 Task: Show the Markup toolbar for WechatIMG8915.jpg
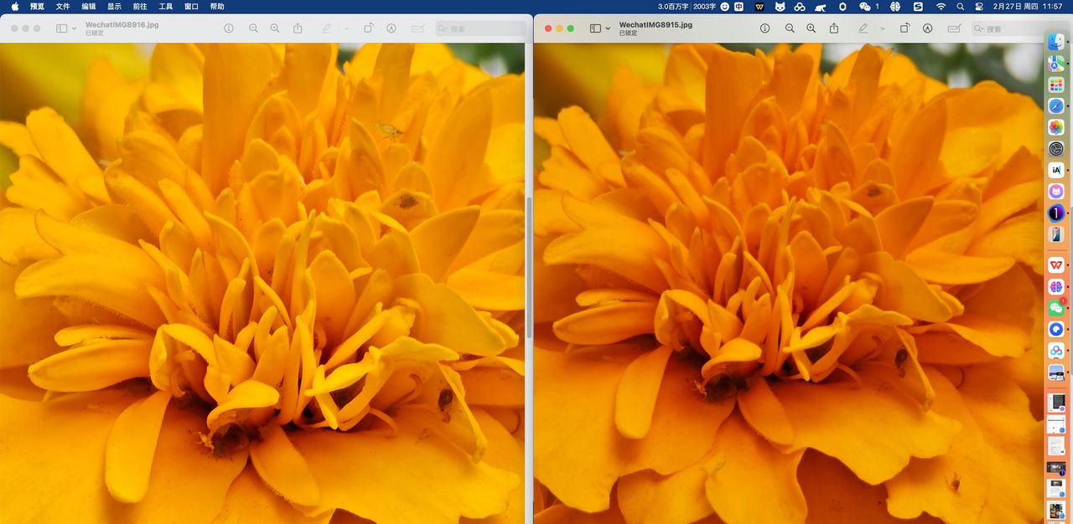[x=927, y=28]
